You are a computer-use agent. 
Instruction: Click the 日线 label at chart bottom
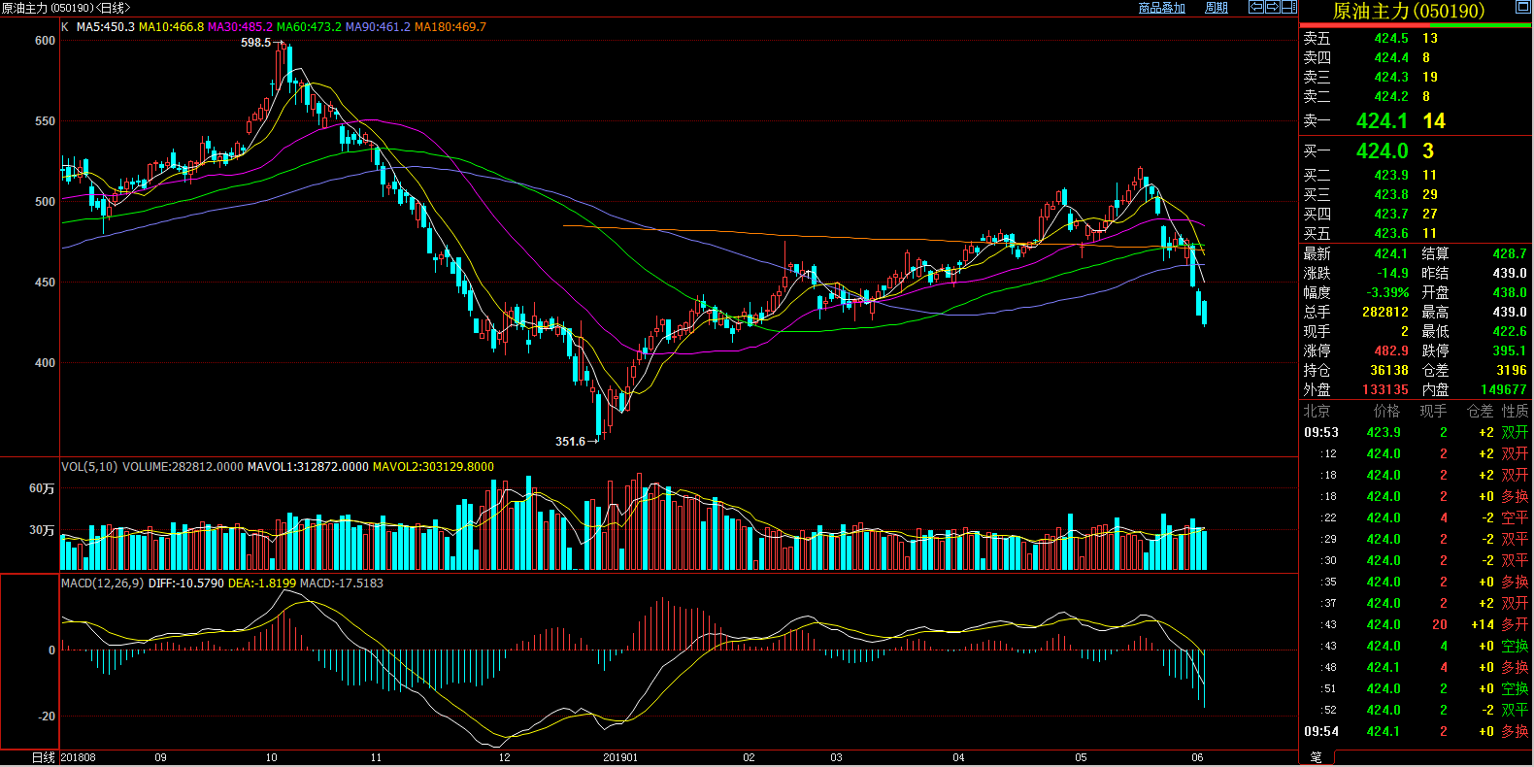(x=44, y=757)
